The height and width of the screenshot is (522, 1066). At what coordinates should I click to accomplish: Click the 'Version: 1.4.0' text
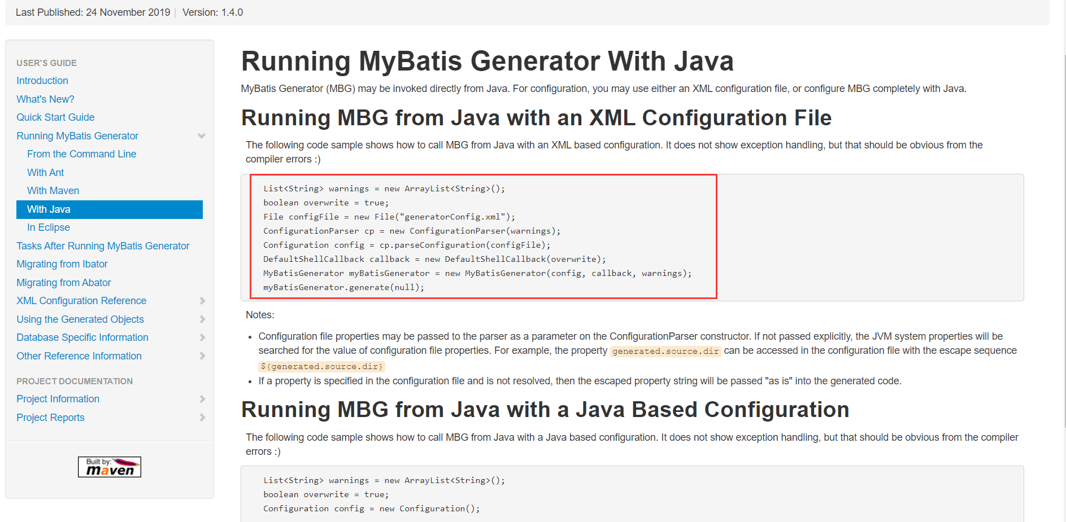click(213, 12)
